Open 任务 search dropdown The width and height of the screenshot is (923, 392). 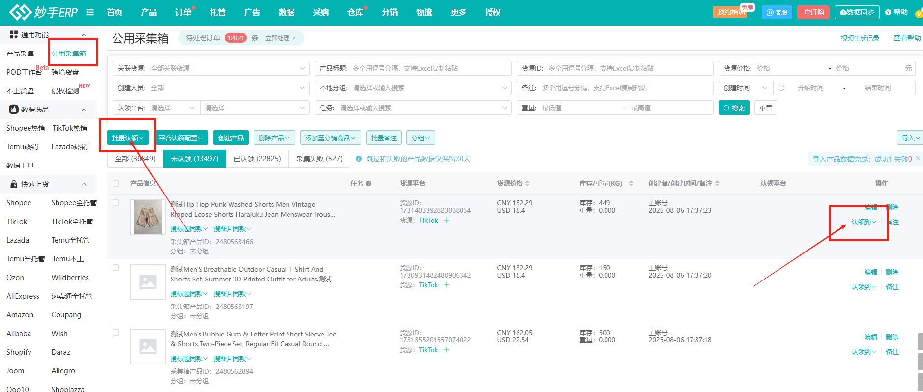(x=413, y=108)
